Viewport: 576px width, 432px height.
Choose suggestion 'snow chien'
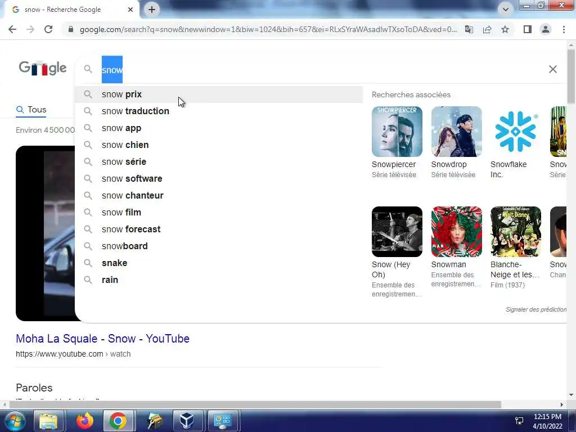pos(219,145)
